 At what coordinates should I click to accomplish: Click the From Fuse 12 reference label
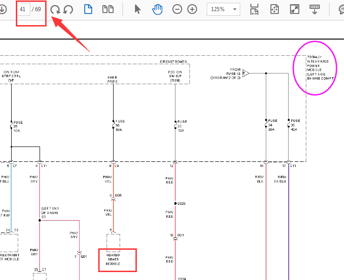click(232, 73)
